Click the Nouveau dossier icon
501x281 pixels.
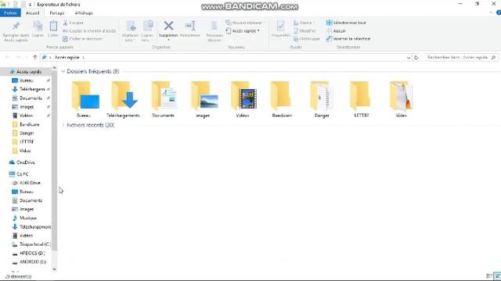click(214, 26)
